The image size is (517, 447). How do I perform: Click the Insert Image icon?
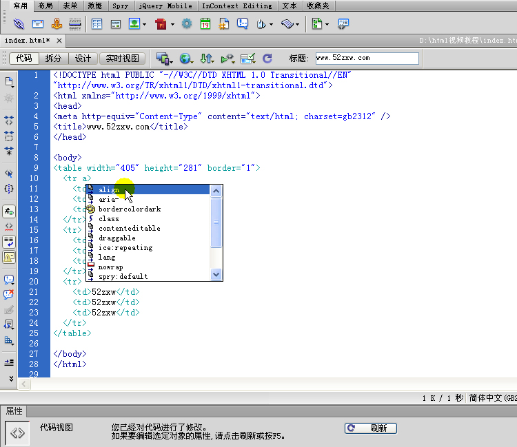(134, 23)
